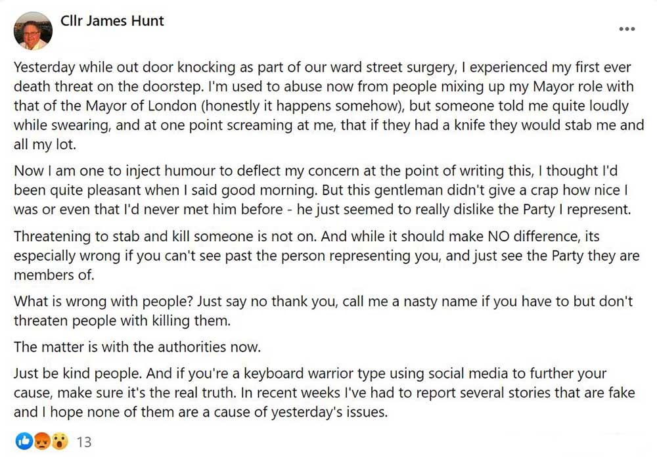Click the Angry reaction emoji icon
657x460 pixels.
(x=41, y=442)
